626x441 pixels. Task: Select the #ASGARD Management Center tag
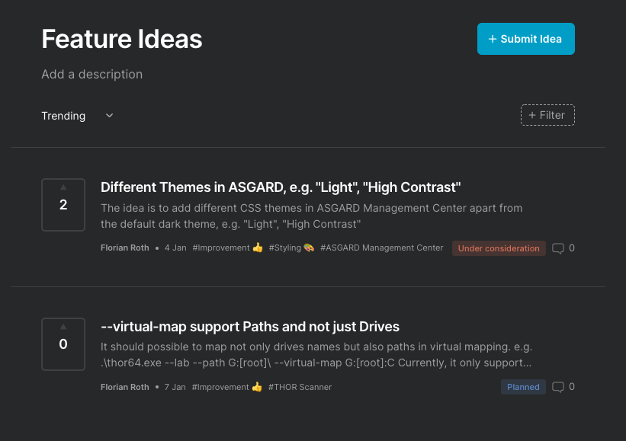tap(381, 248)
